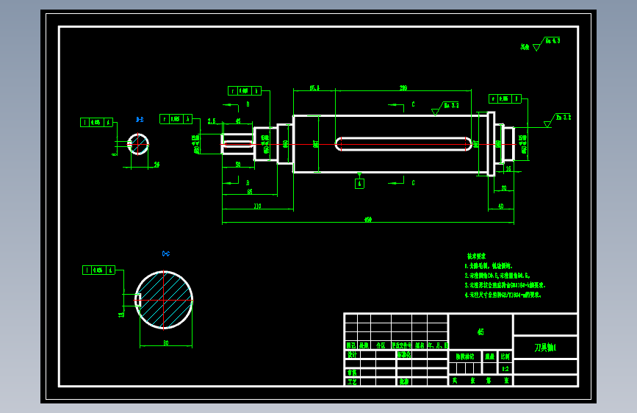Select the Ra 3.2 roughness symbol at right end
637x413 pixels.
(558, 120)
